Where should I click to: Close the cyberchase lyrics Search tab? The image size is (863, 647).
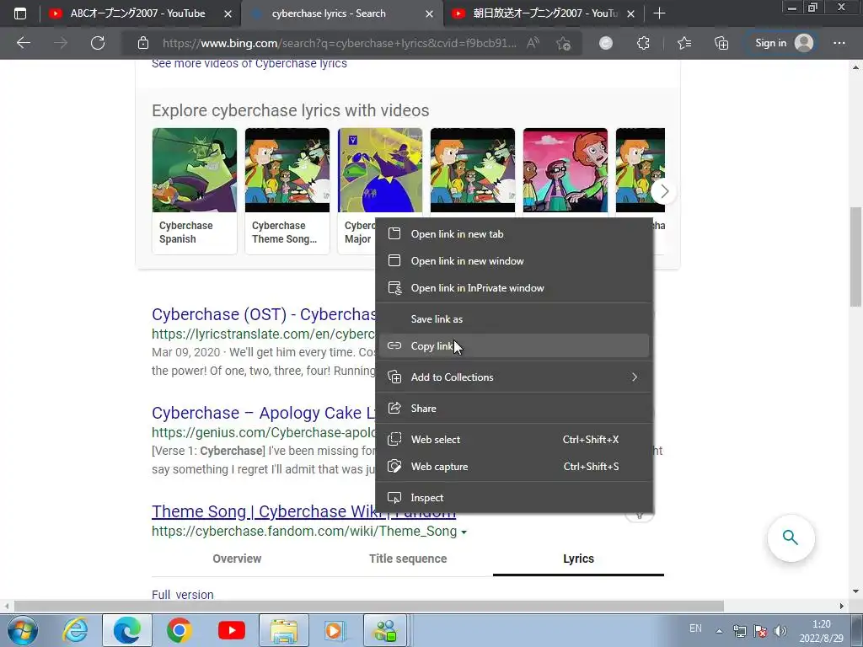429,13
